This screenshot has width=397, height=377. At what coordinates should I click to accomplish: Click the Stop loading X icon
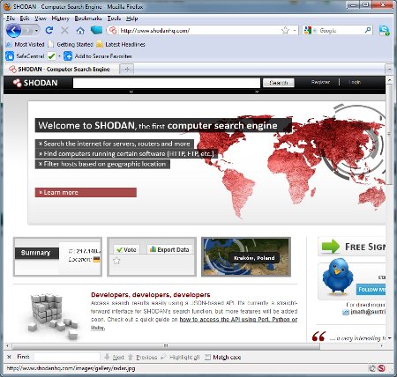coord(64,30)
